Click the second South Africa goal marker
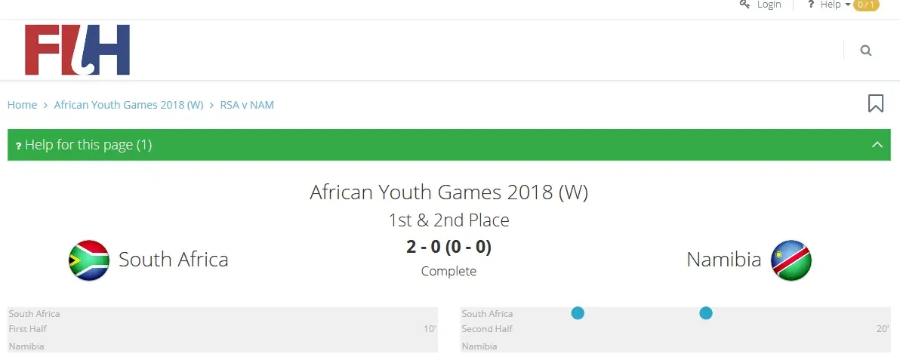The image size is (900, 360). click(705, 312)
